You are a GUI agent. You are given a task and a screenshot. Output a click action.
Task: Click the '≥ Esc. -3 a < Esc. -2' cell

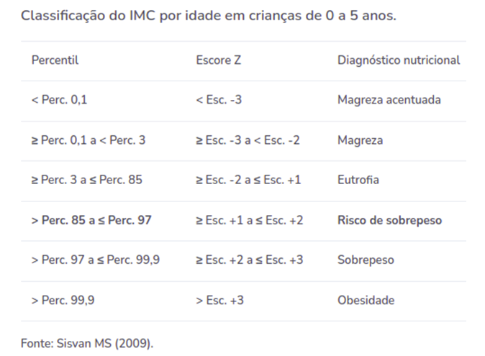(x=248, y=140)
